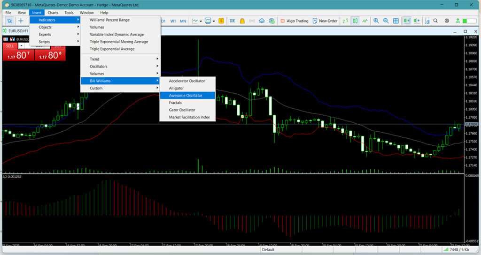
Task: Toggle candlestick chart mode
Action: (x=355, y=21)
